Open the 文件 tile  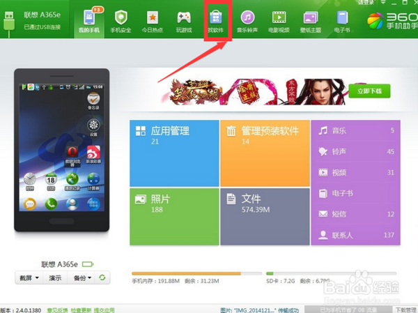[x=265, y=216]
